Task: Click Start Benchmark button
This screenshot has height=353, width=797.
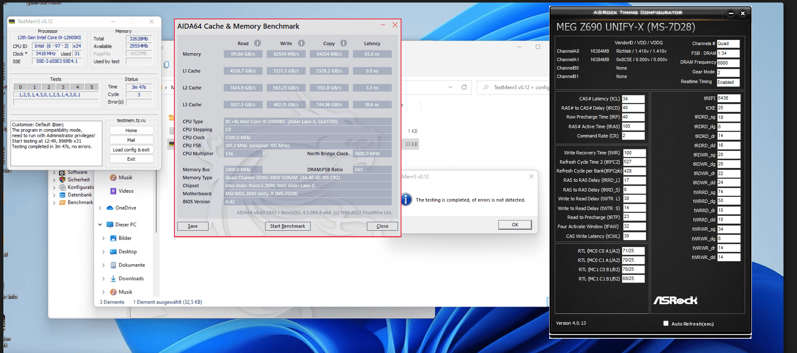Action: pyautogui.click(x=288, y=226)
